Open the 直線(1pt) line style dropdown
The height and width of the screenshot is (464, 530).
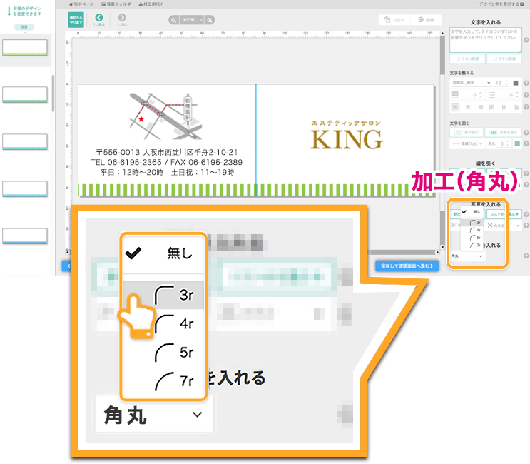pos(467,143)
